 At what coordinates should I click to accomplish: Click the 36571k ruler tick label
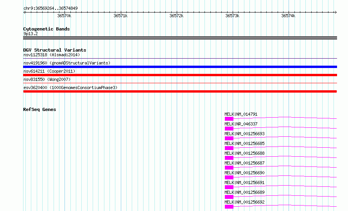[120, 16]
